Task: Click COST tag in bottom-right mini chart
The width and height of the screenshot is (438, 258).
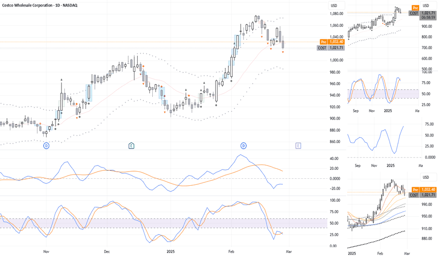Action: 414,195
